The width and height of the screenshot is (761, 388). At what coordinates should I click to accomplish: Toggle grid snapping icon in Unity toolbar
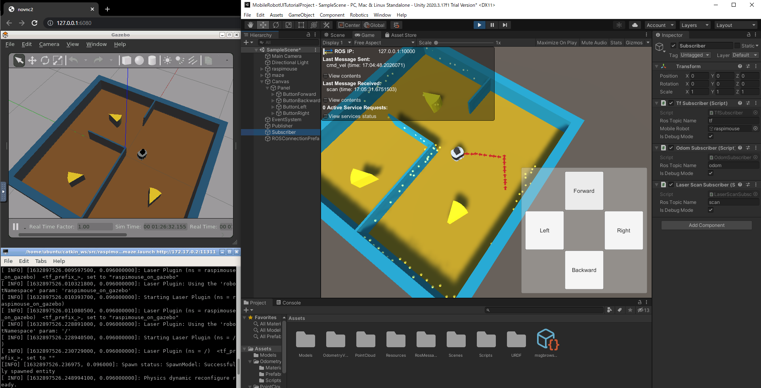tap(396, 25)
